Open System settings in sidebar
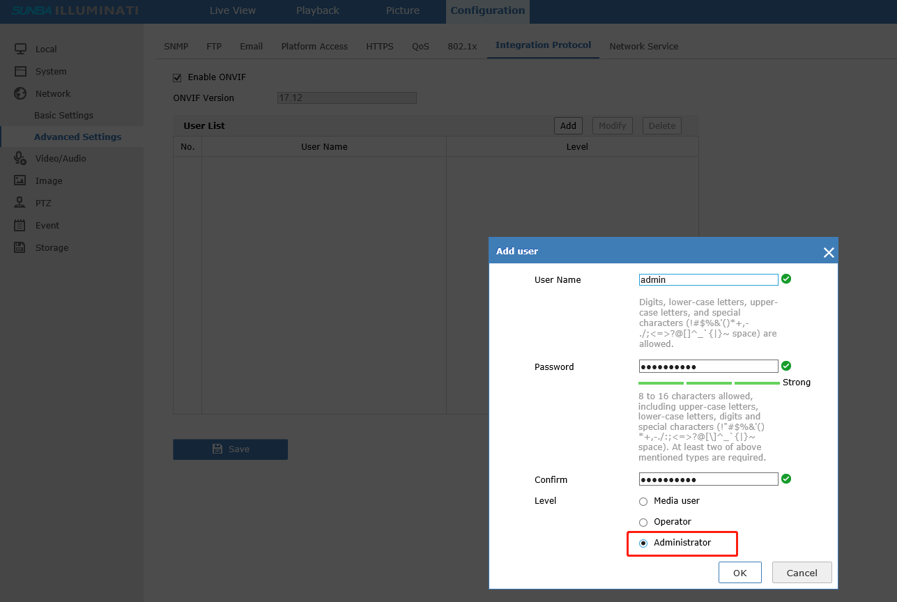Screen dimensions: 897x602 click(x=51, y=71)
